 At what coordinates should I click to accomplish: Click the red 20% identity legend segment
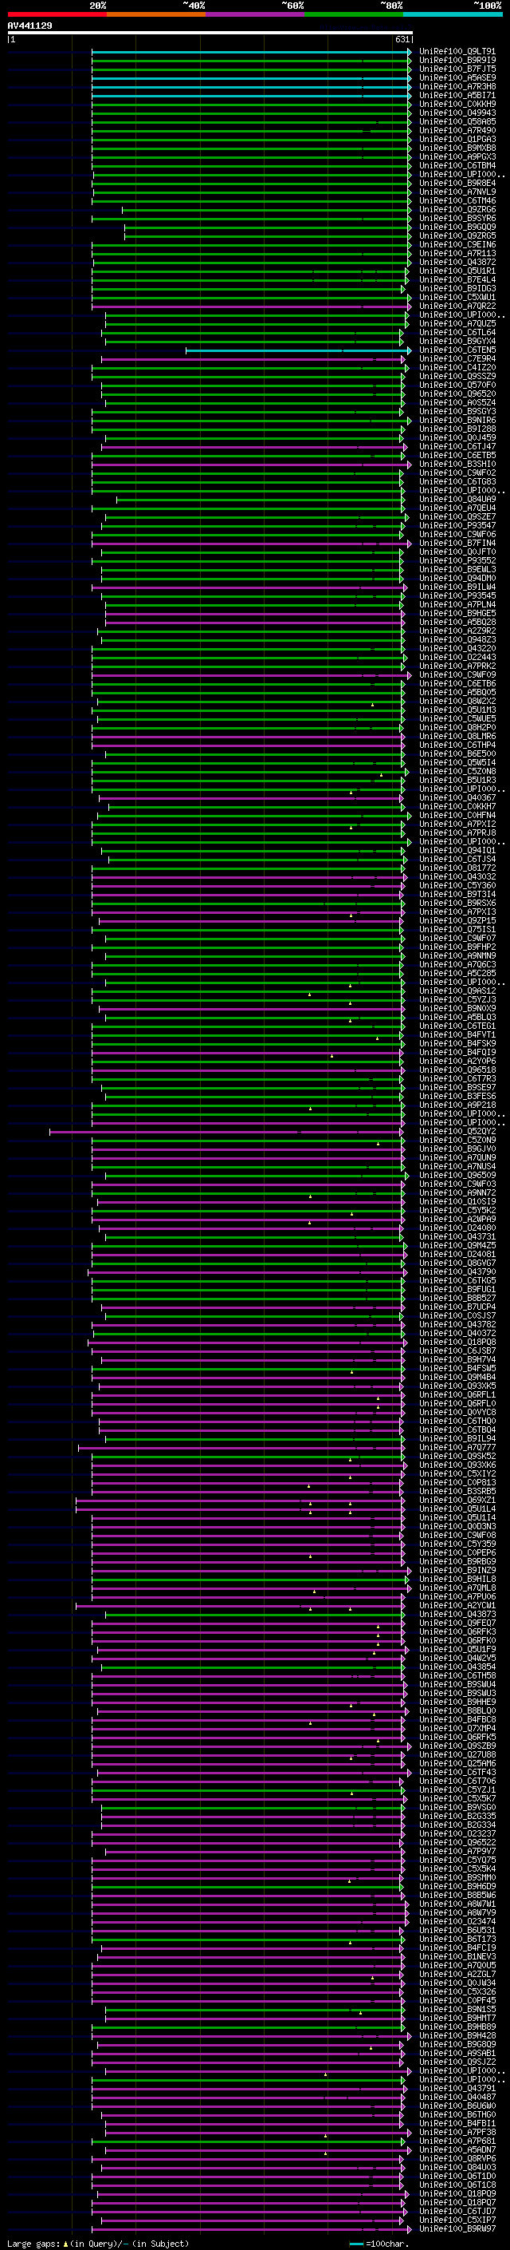pos(57,14)
